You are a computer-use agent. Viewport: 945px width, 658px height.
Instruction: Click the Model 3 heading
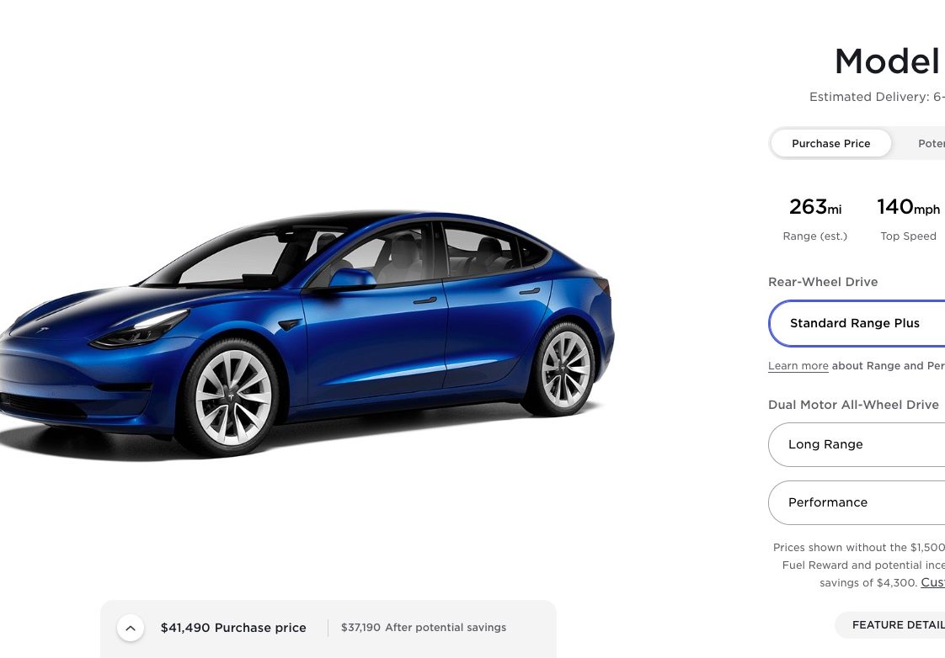[x=889, y=62]
